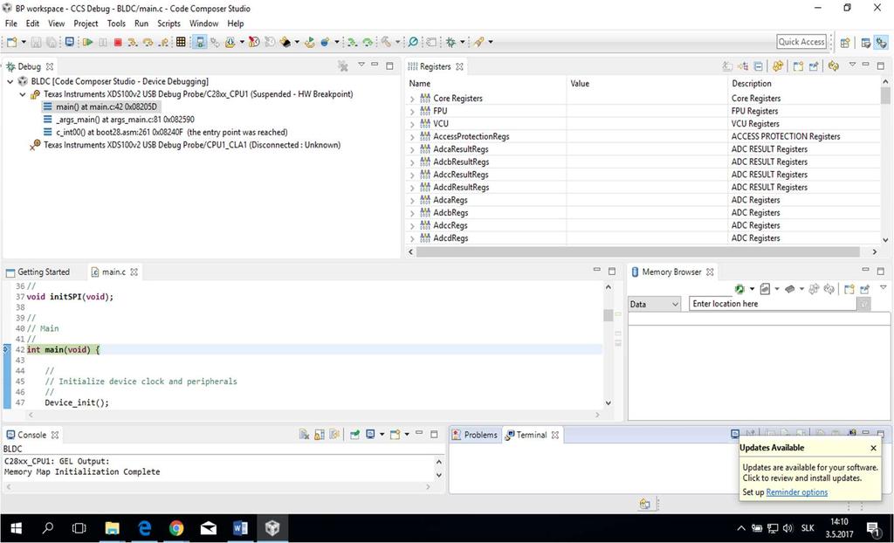This screenshot has width=894, height=543.
Task: Click the Quick Access search box
Action: click(801, 42)
